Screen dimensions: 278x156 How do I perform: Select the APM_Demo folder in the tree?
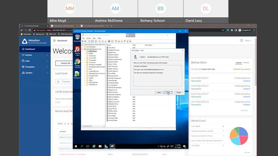click(92, 51)
